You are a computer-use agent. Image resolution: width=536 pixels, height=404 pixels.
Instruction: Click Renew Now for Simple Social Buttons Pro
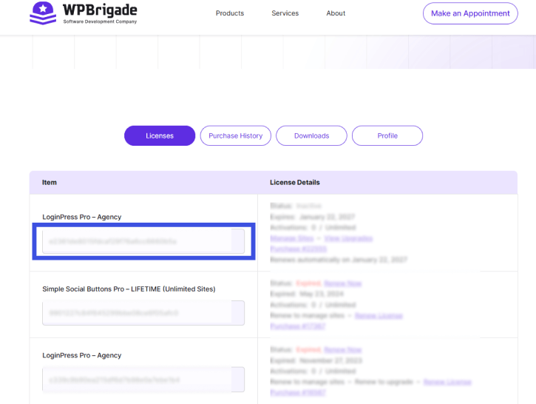[343, 283]
